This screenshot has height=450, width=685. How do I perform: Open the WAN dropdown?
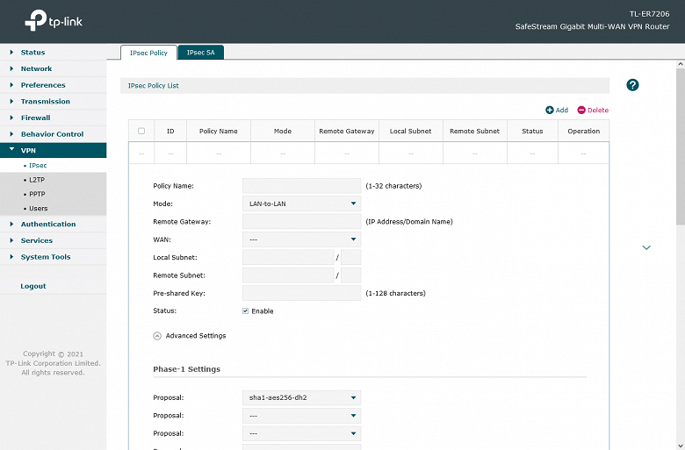pos(301,239)
